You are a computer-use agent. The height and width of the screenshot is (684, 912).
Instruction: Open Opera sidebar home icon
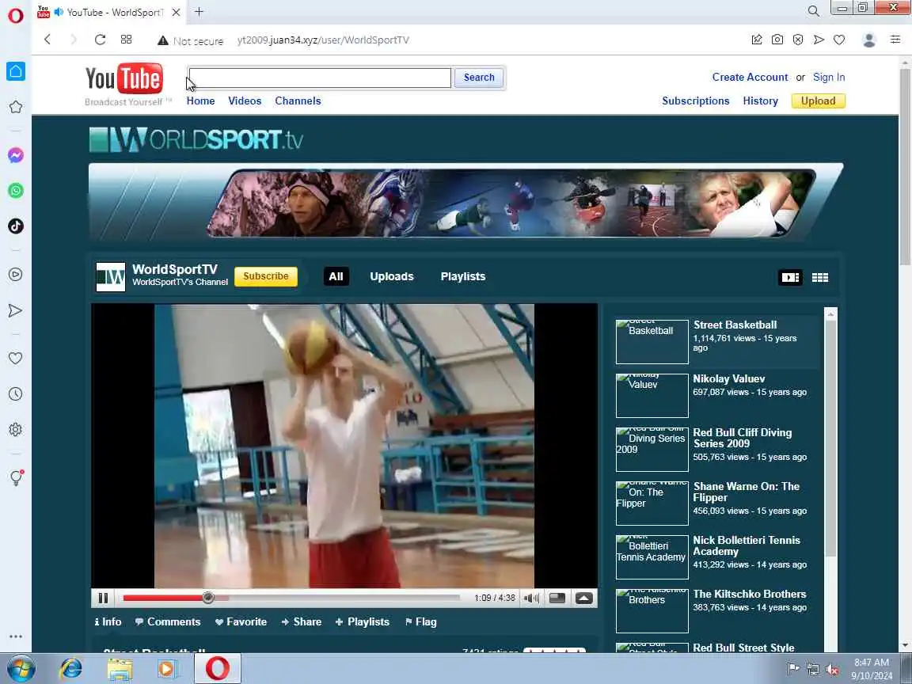[16, 71]
